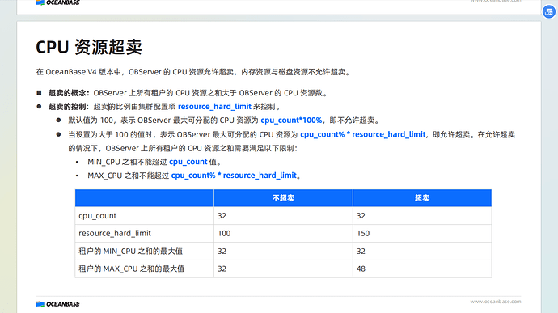The height and width of the screenshot is (313, 558).
Task: Click the table header "超卖"
Action: [x=422, y=198]
